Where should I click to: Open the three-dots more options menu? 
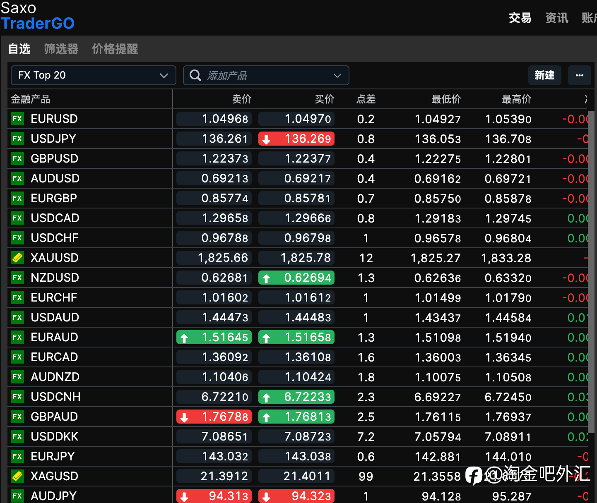pos(580,75)
